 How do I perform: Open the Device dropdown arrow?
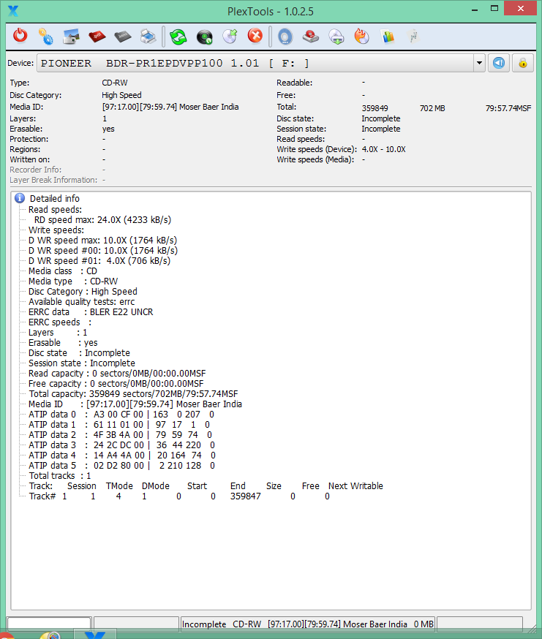click(479, 63)
